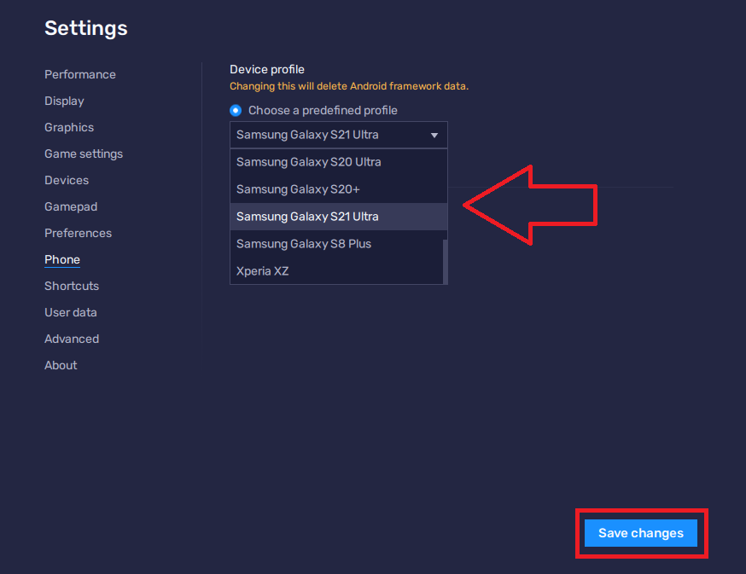Choose Xperia XZ profile

point(337,271)
